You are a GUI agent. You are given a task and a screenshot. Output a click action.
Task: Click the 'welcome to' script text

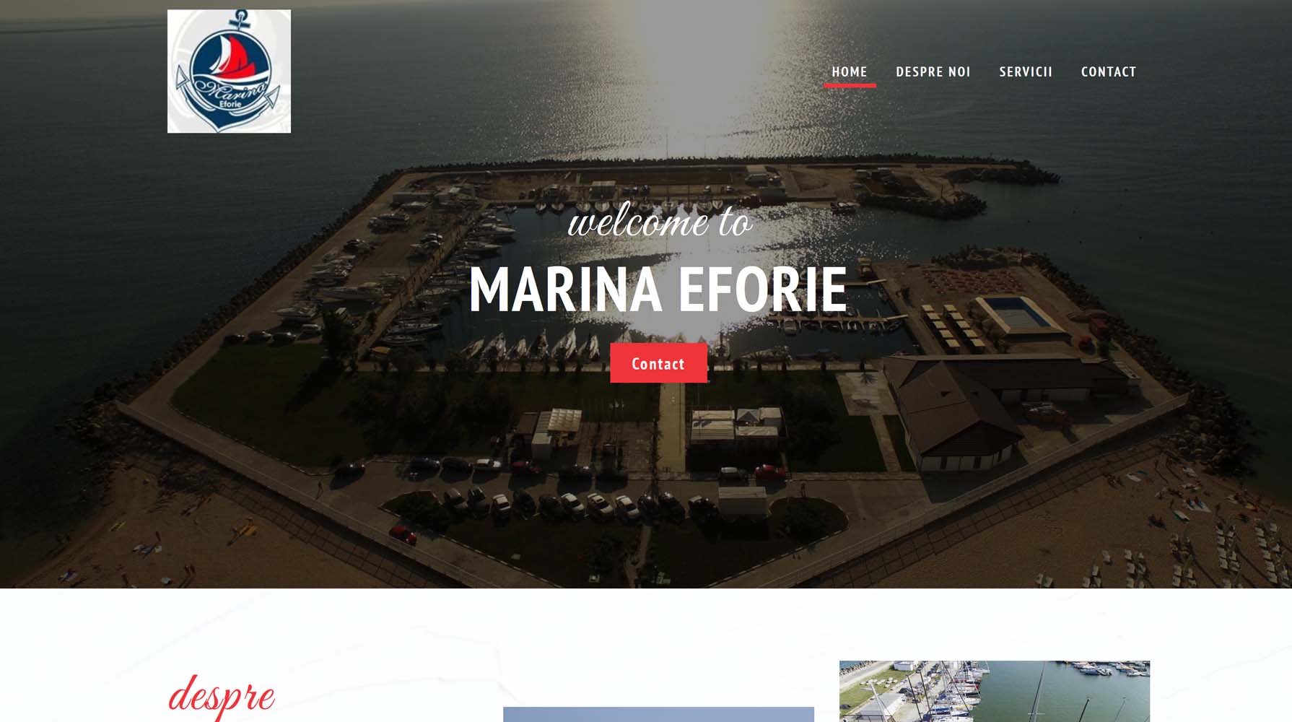(660, 220)
